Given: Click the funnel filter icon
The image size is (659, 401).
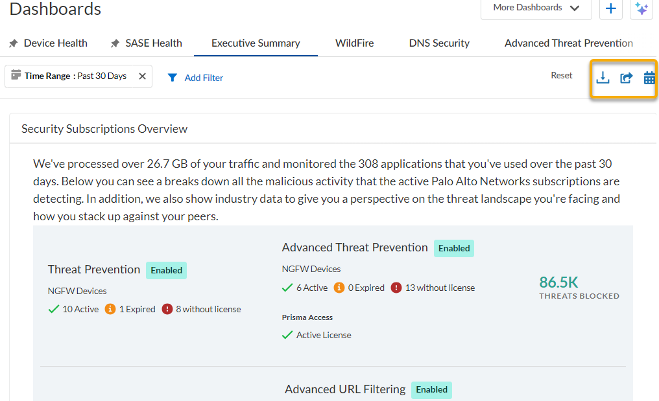Looking at the screenshot, I should click(x=173, y=78).
